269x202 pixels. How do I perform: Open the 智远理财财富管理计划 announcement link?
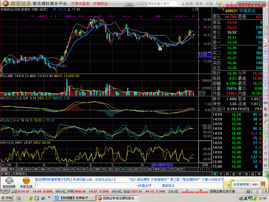(76, 179)
